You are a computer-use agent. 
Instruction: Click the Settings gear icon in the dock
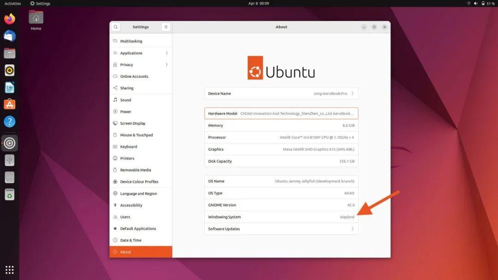point(9,143)
